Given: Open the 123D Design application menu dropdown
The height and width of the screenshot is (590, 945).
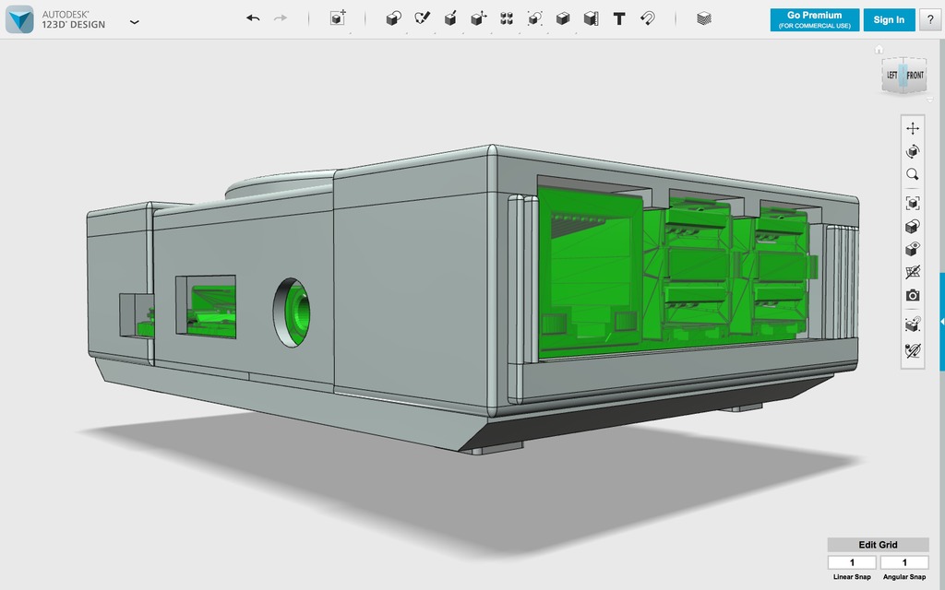Looking at the screenshot, I should tap(135, 20).
